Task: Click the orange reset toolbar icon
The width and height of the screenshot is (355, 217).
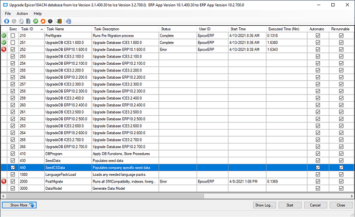Action: click(x=43, y=21)
